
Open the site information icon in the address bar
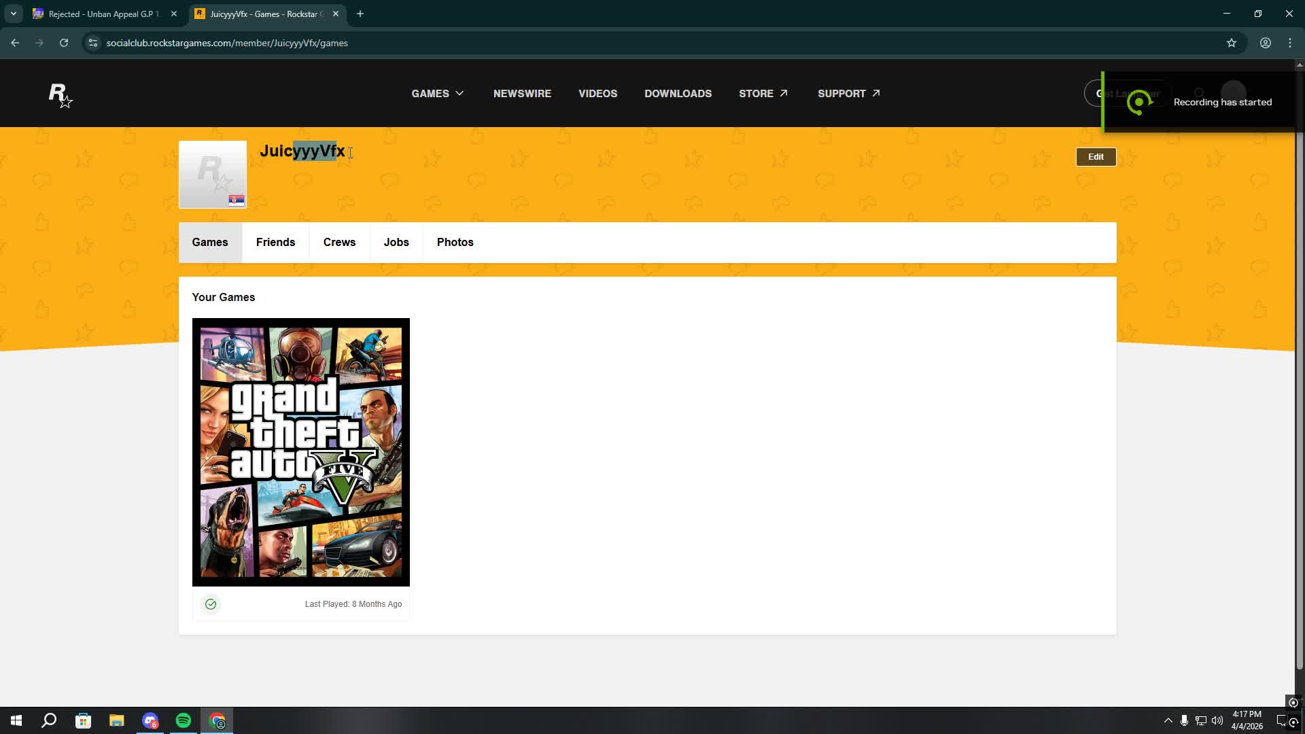[93, 43]
